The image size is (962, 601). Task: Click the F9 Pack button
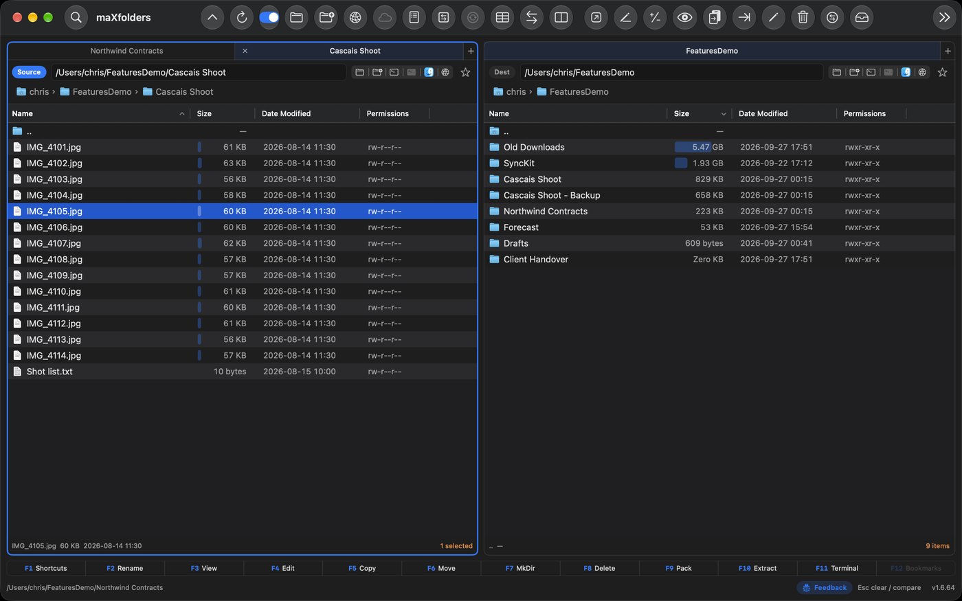678,568
